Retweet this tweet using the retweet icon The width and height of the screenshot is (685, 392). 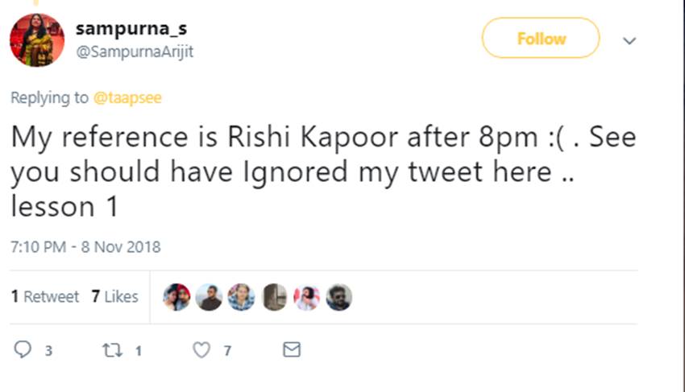112,350
